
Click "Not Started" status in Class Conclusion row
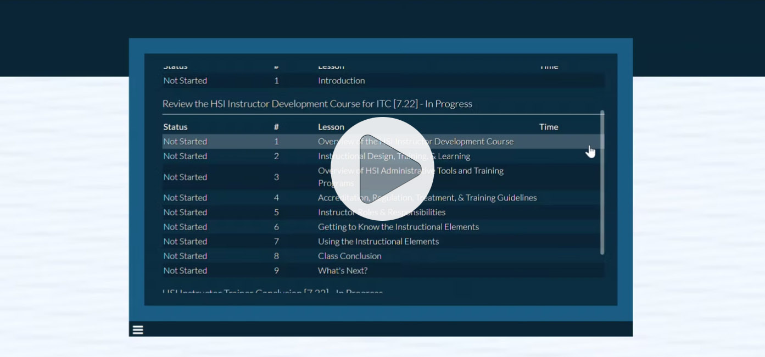click(x=185, y=256)
